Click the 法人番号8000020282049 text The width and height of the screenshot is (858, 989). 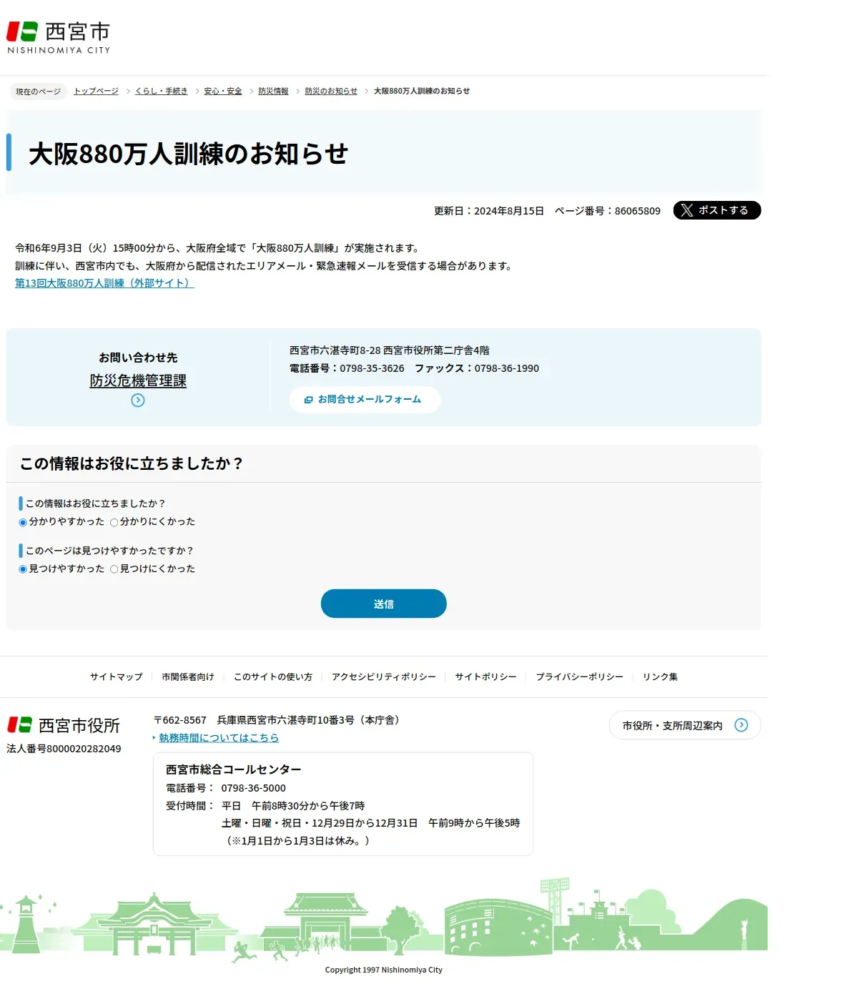click(64, 749)
